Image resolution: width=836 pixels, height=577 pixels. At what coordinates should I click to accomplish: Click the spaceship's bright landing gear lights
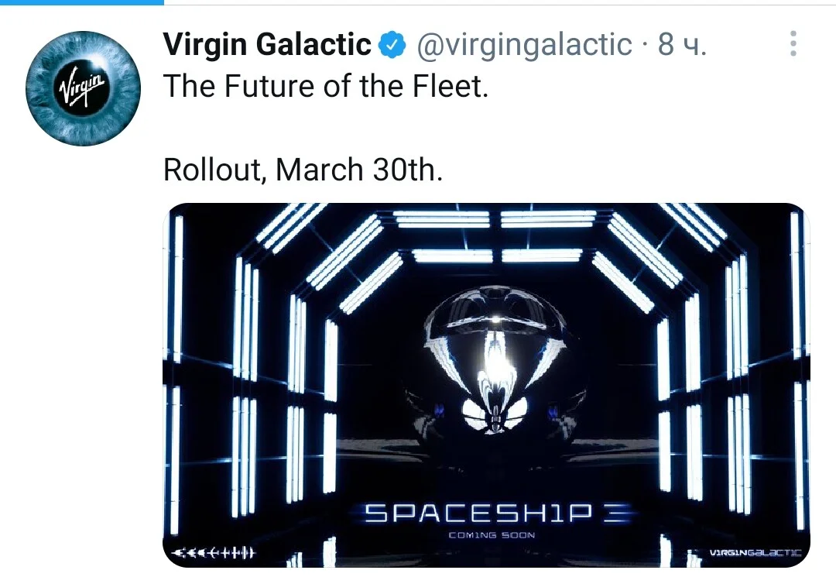[x=496, y=414]
